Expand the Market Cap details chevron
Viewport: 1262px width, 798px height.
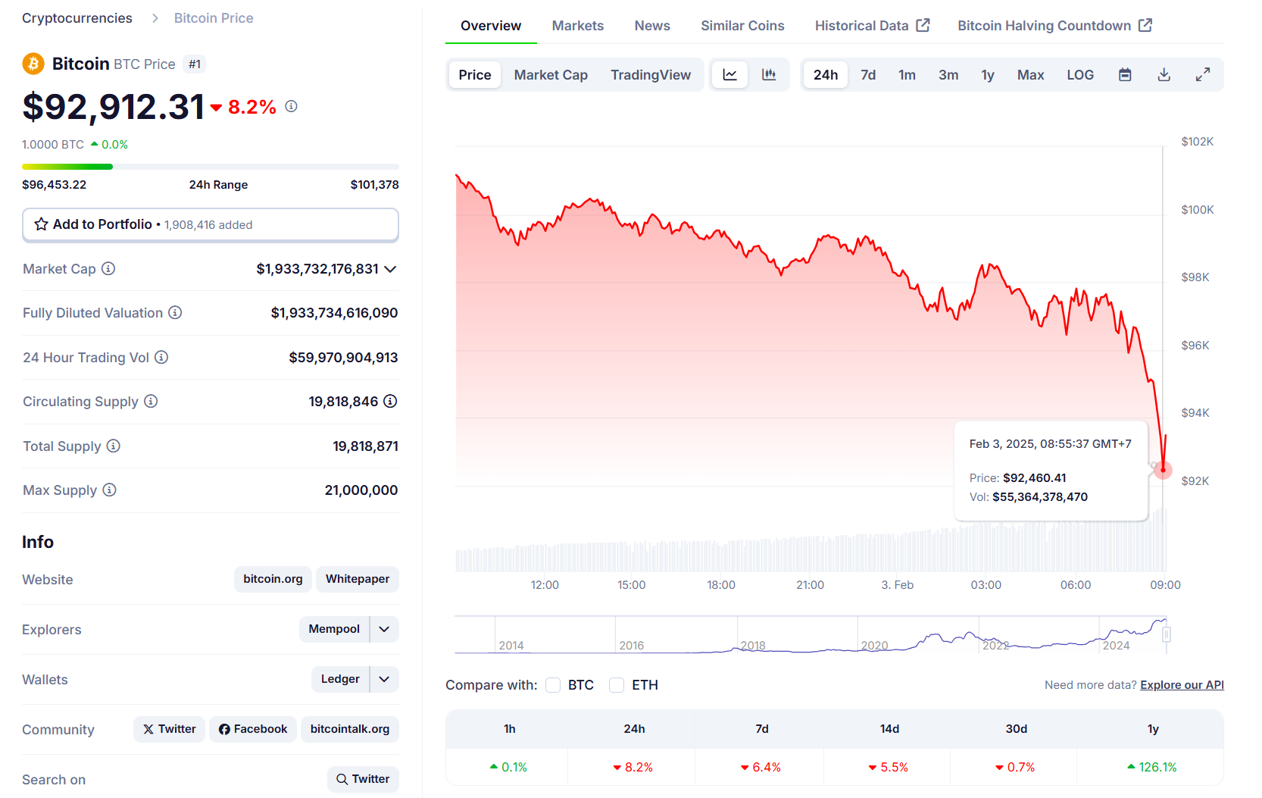pyautogui.click(x=391, y=269)
